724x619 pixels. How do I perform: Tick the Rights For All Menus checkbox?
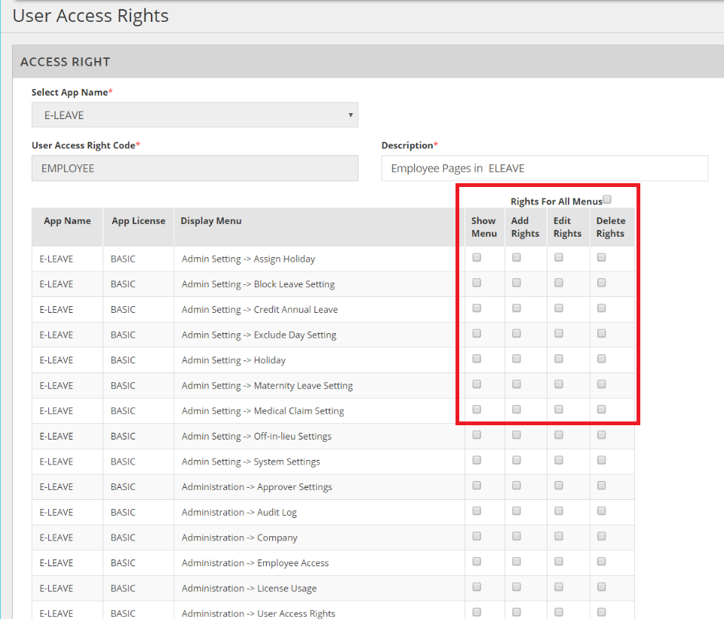607,200
